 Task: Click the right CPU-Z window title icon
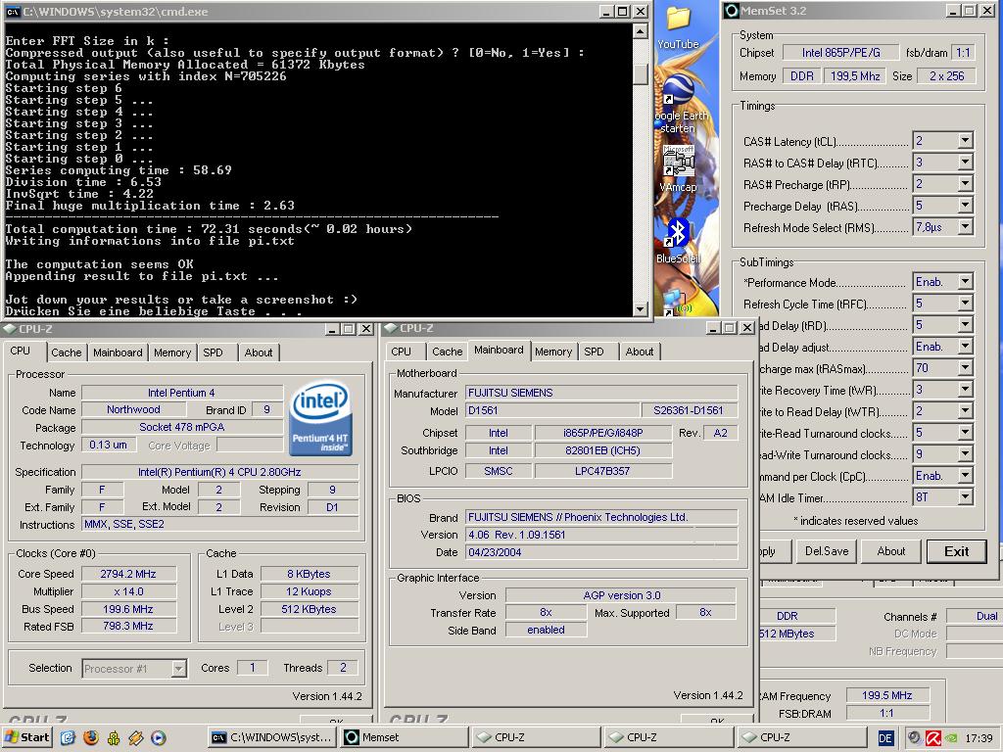coord(391,328)
